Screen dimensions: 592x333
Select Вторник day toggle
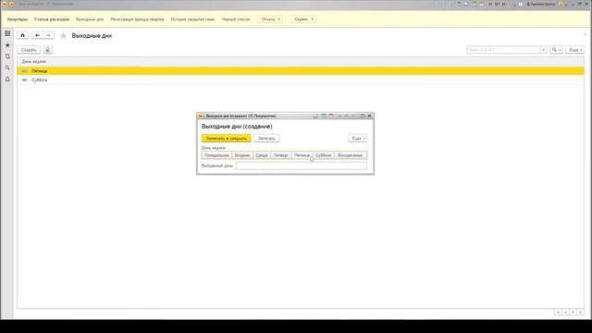pyautogui.click(x=242, y=155)
